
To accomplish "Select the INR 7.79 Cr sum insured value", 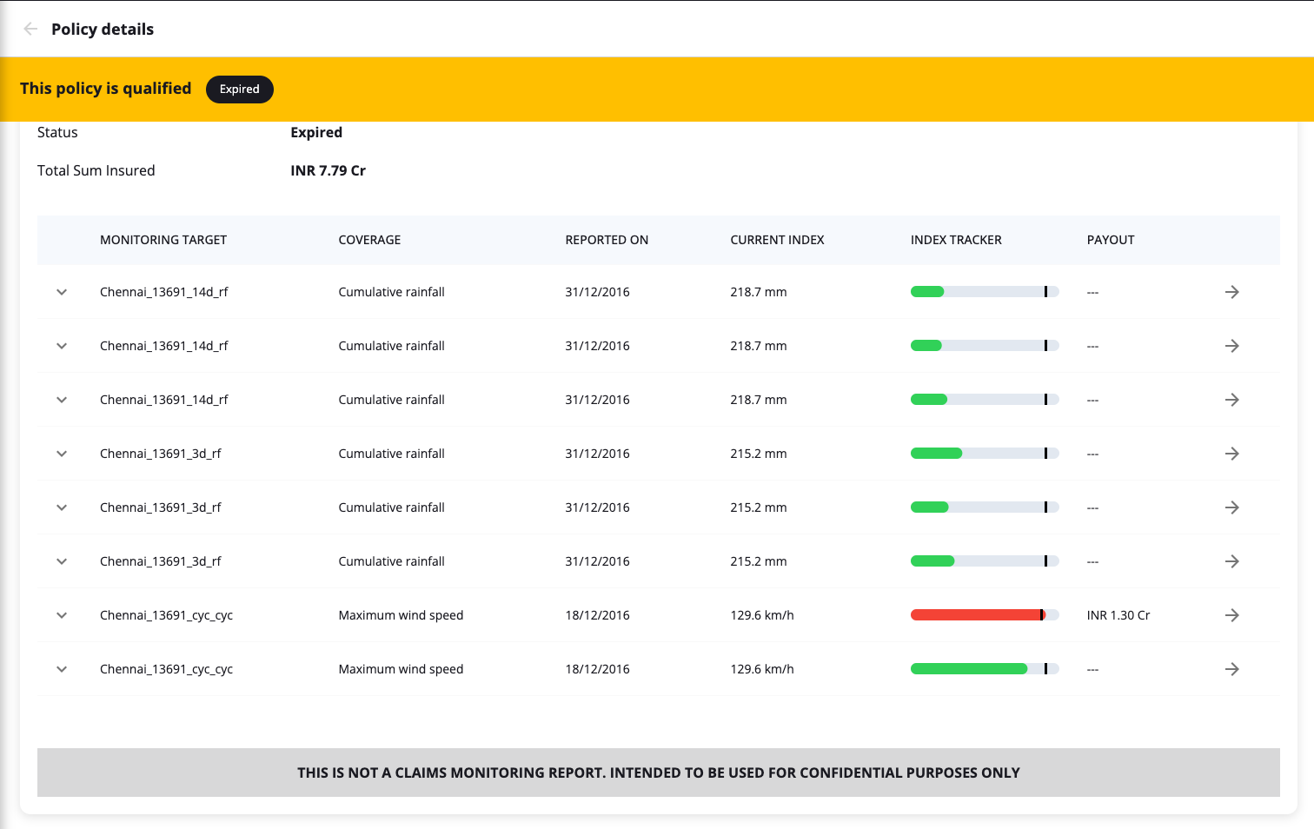I will (328, 170).
